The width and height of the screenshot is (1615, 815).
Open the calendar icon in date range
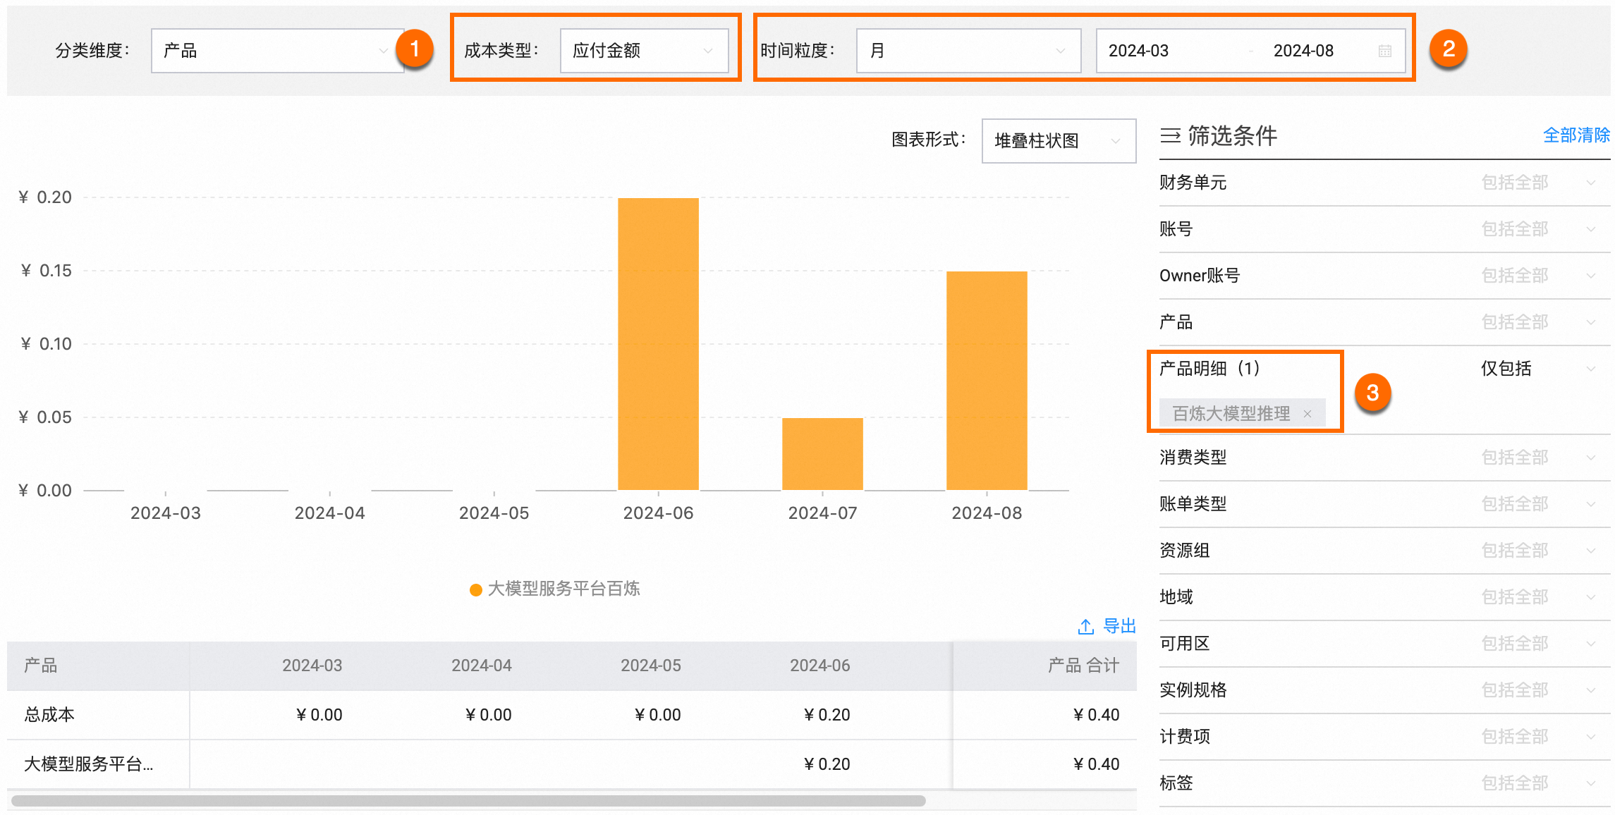1385,51
